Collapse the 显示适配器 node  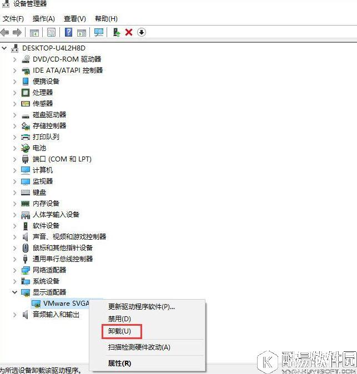[15, 292]
